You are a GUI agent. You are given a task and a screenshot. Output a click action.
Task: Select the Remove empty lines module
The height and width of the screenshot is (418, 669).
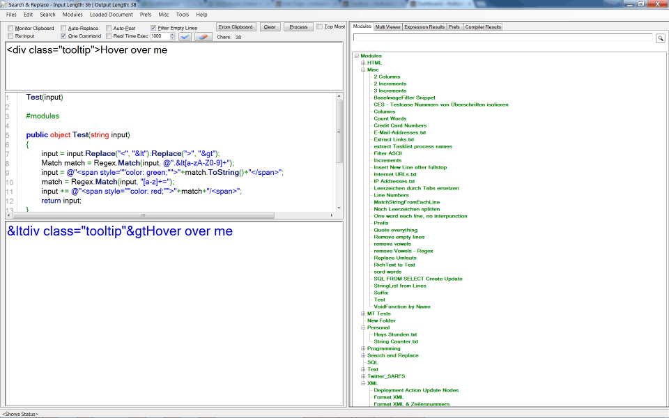click(x=399, y=237)
